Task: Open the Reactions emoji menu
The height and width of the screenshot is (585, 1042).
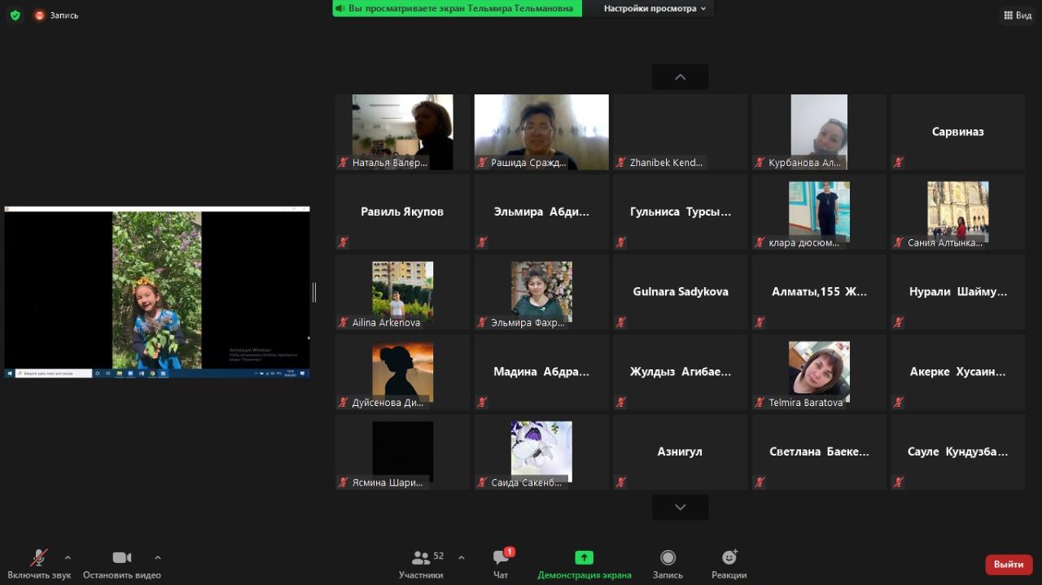Action: click(x=729, y=558)
